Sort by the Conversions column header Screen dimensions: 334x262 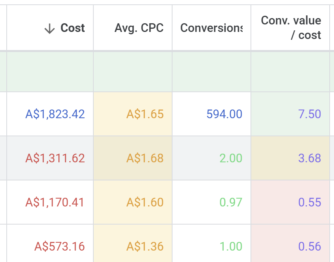tap(212, 28)
